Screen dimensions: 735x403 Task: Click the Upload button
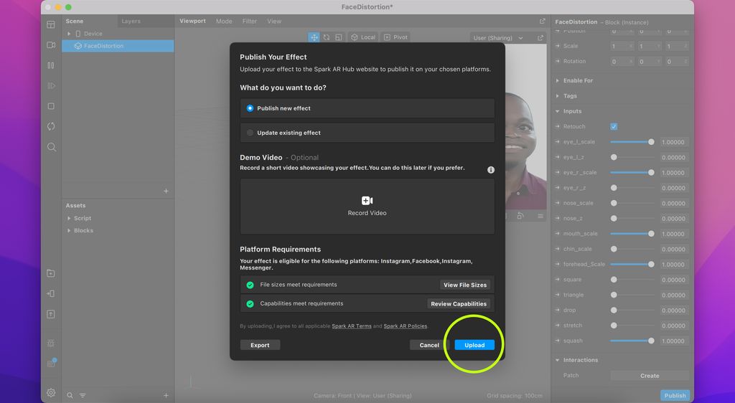(x=474, y=345)
